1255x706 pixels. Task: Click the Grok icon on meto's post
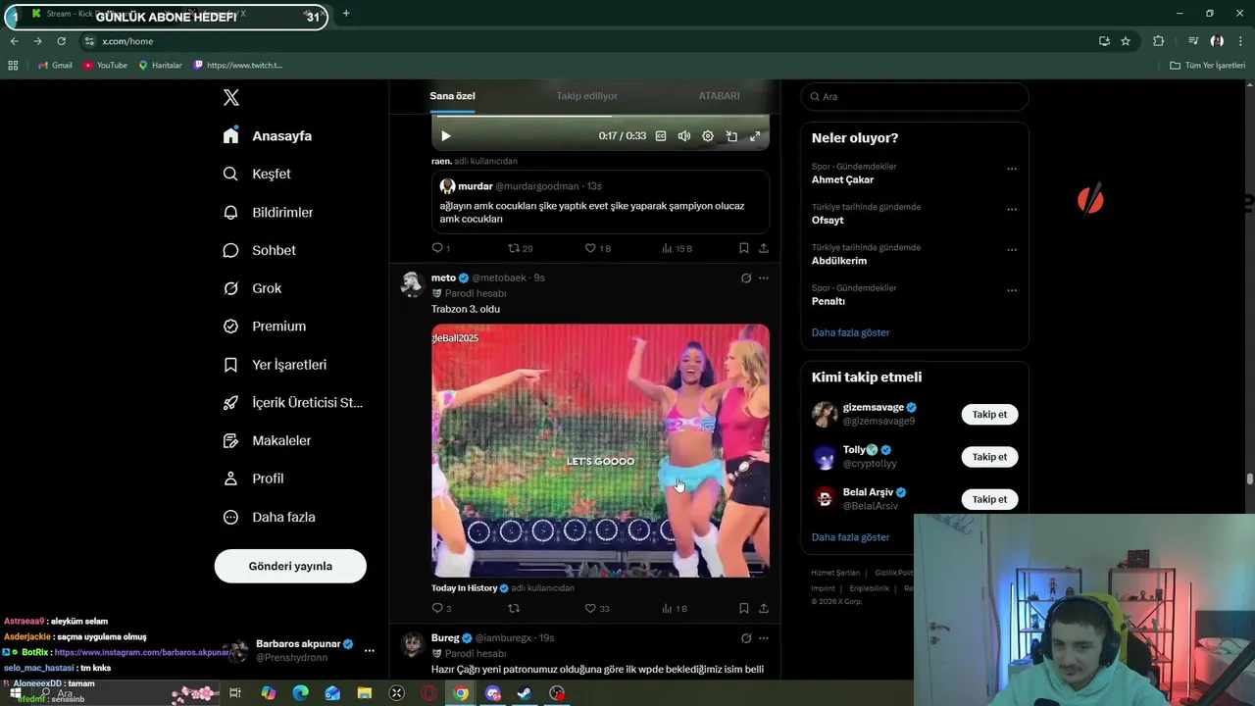pyautogui.click(x=746, y=277)
